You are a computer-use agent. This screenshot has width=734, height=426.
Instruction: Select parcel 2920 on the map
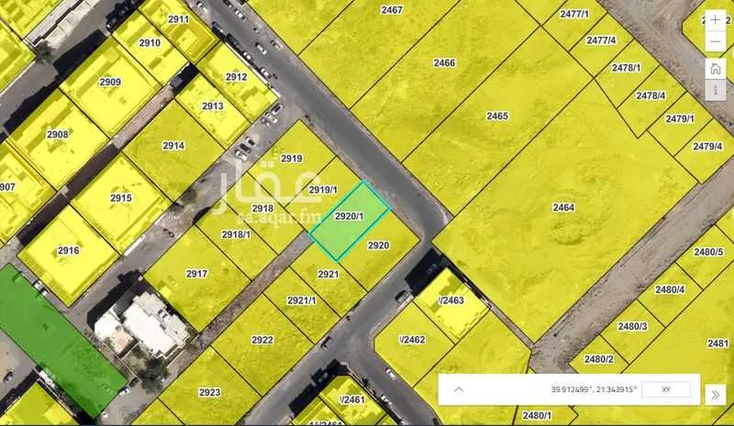tap(380, 246)
